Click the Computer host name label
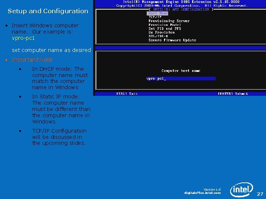This screenshot has width=266, height=199. pyautogui.click(x=181, y=71)
